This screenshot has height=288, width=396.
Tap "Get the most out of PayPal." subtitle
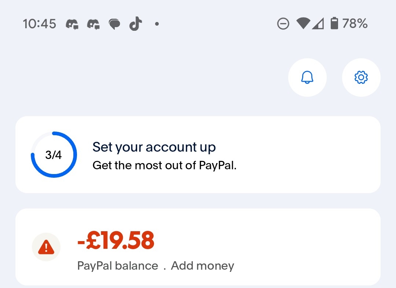coord(164,165)
